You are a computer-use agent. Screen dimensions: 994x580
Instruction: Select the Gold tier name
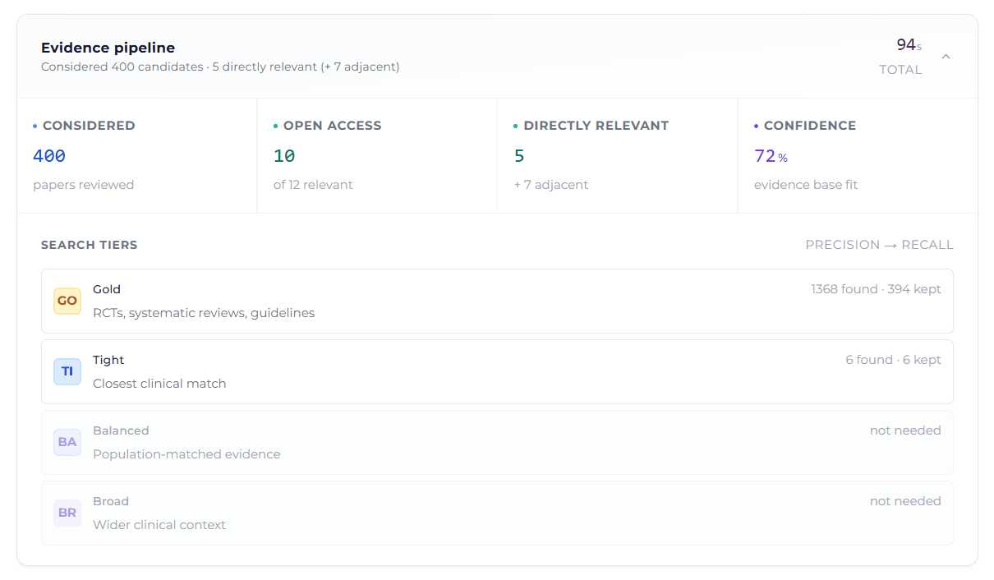pyautogui.click(x=107, y=289)
